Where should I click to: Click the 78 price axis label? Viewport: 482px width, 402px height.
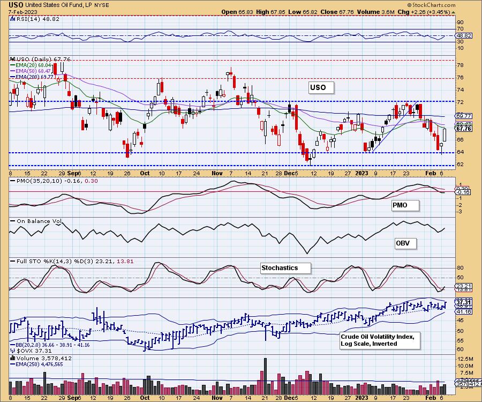click(x=460, y=65)
